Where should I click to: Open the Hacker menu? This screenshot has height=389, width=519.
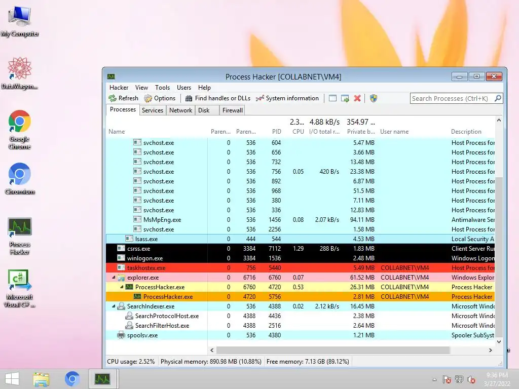click(x=119, y=88)
